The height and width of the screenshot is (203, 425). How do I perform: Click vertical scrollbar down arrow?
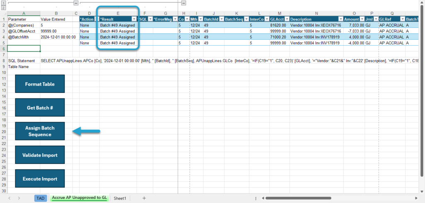422,191
